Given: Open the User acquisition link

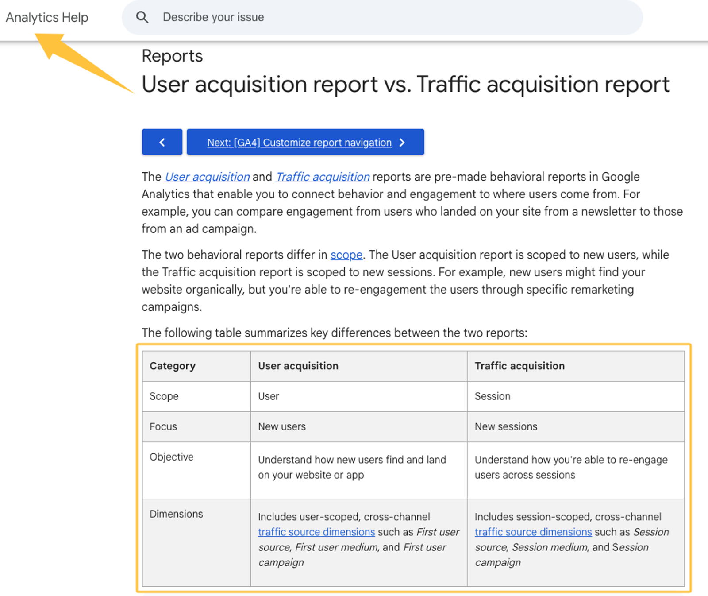Looking at the screenshot, I should tap(207, 177).
